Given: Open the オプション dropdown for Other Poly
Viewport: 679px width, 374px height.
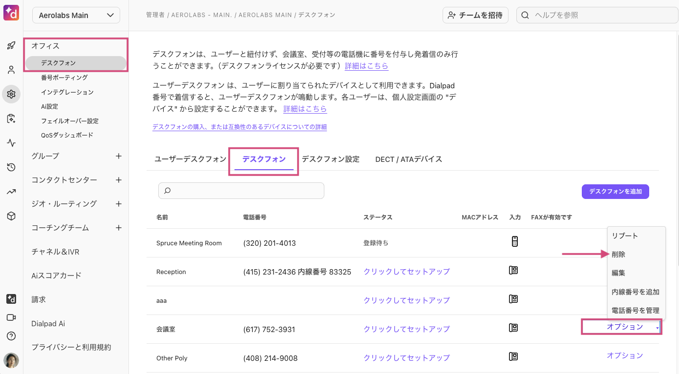Looking at the screenshot, I should click(625, 355).
